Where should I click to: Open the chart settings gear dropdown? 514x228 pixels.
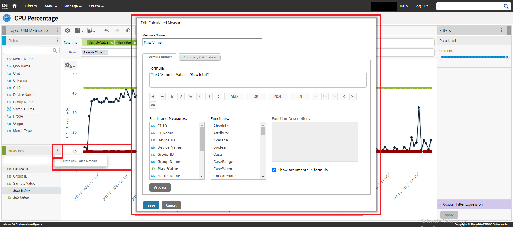(x=70, y=66)
